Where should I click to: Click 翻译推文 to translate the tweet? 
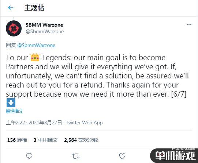pos(15,111)
